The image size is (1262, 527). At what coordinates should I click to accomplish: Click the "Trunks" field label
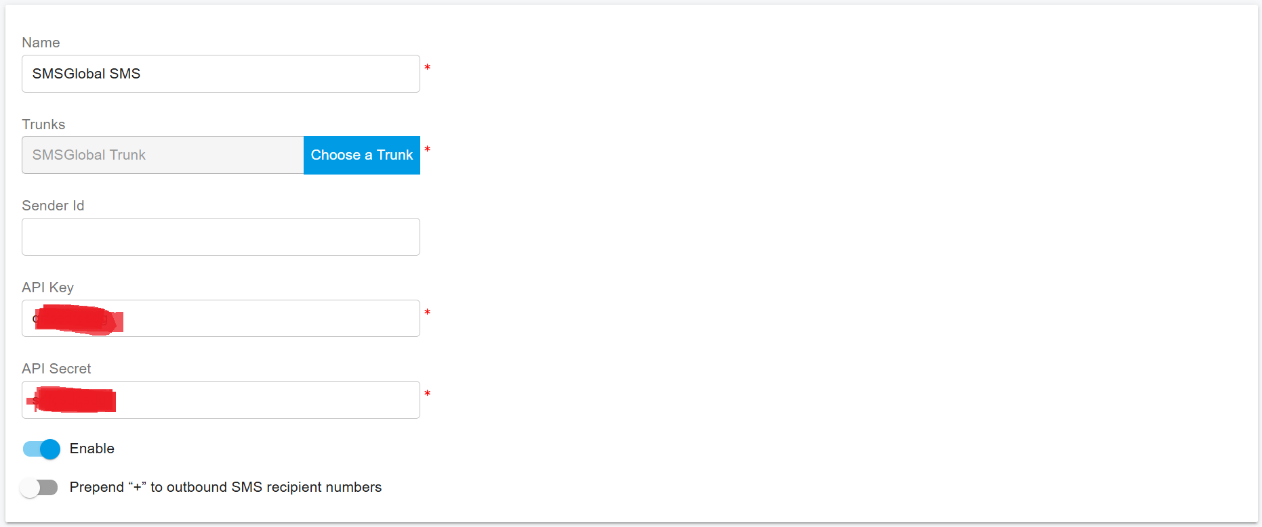point(43,124)
